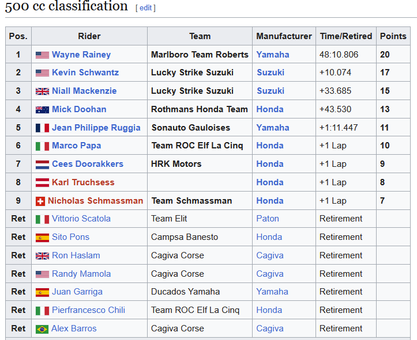Select Marlboro Team Roberts team cell
The height and width of the screenshot is (340, 417).
pos(200,55)
